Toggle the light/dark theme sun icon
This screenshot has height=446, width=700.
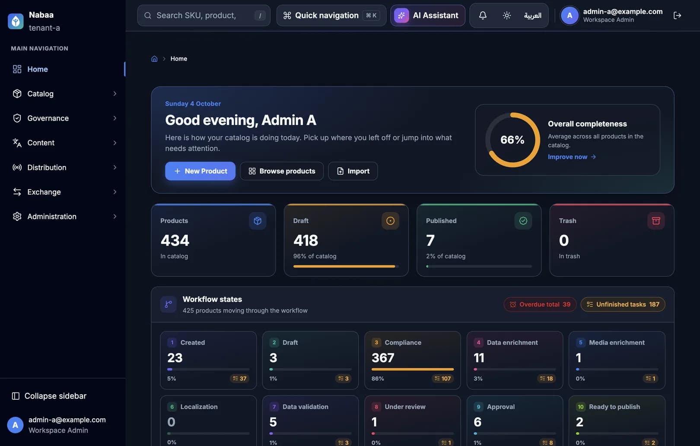coord(507,16)
